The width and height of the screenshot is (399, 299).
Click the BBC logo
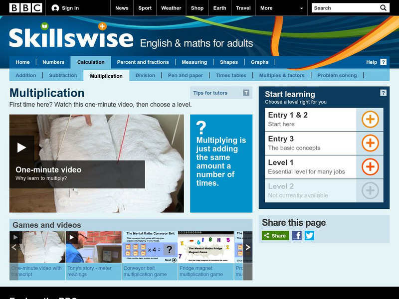(x=26, y=8)
